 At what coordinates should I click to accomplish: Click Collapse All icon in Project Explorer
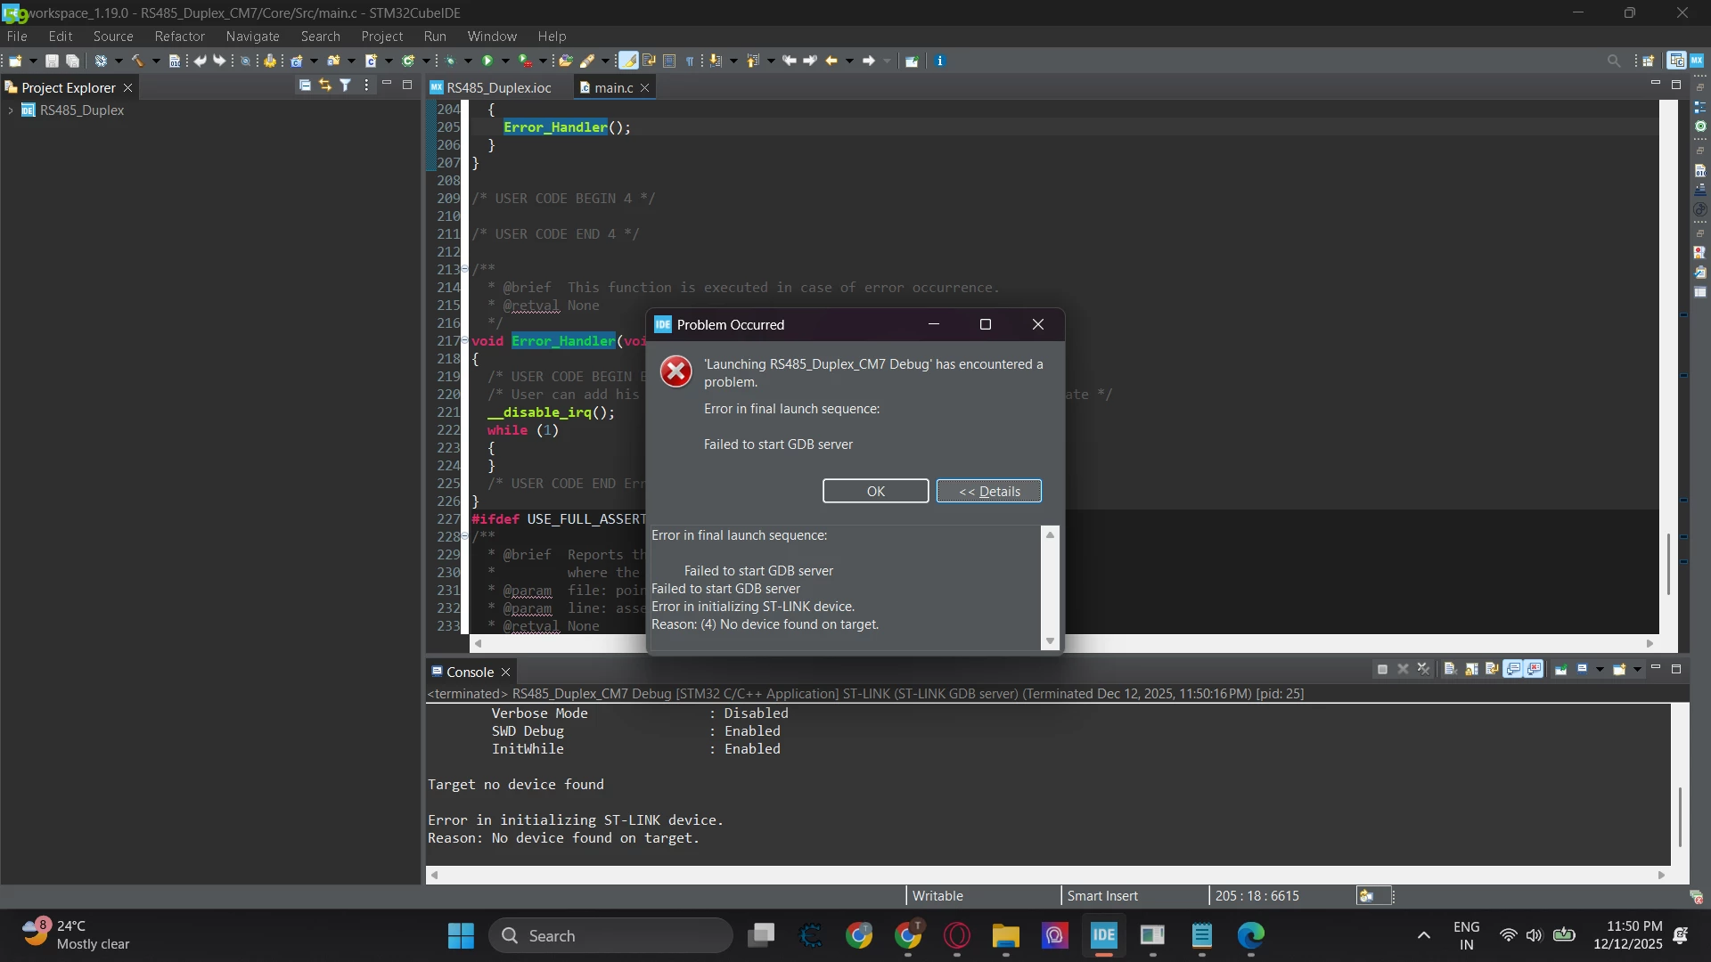[305, 86]
